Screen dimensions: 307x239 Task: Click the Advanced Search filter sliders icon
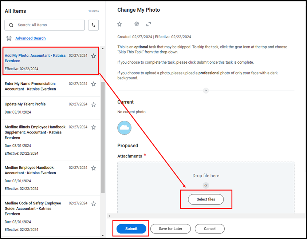(9, 39)
